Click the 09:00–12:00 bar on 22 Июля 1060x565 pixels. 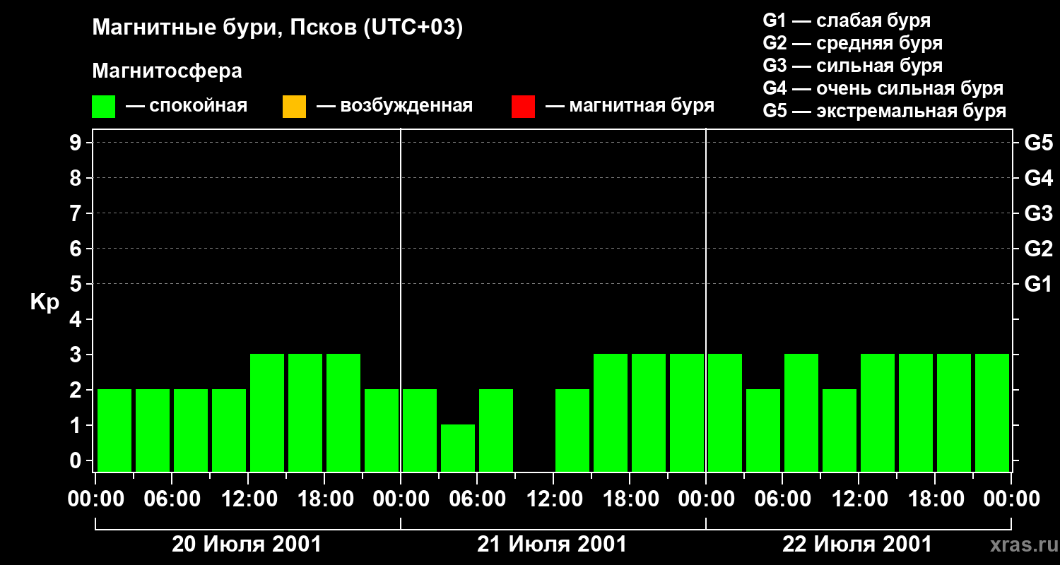tap(840, 430)
